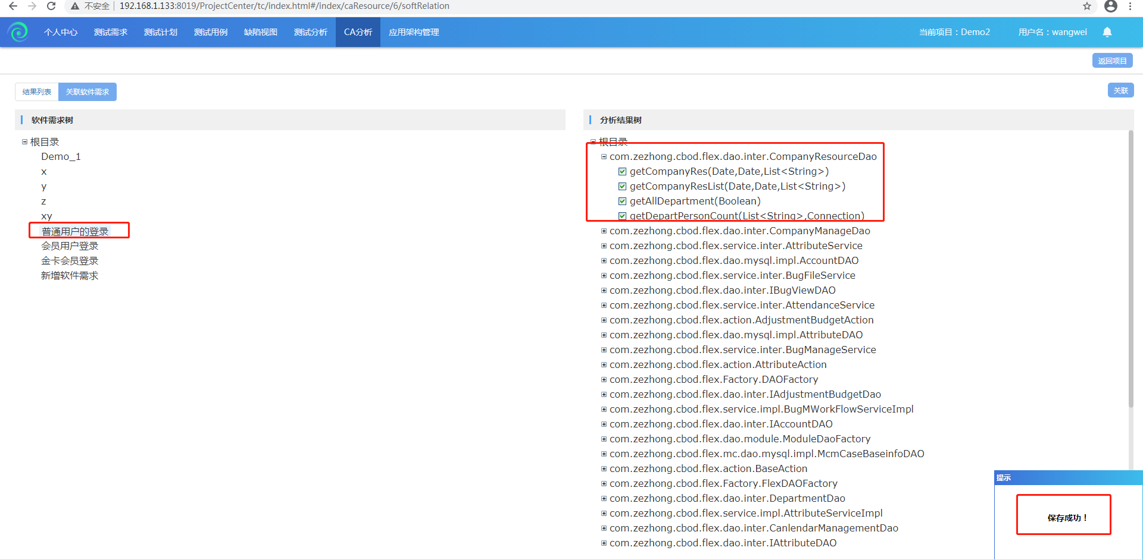This screenshot has width=1143, height=560.
Task: Uncheck the getCompanyRes method checkbox
Action: click(x=622, y=172)
